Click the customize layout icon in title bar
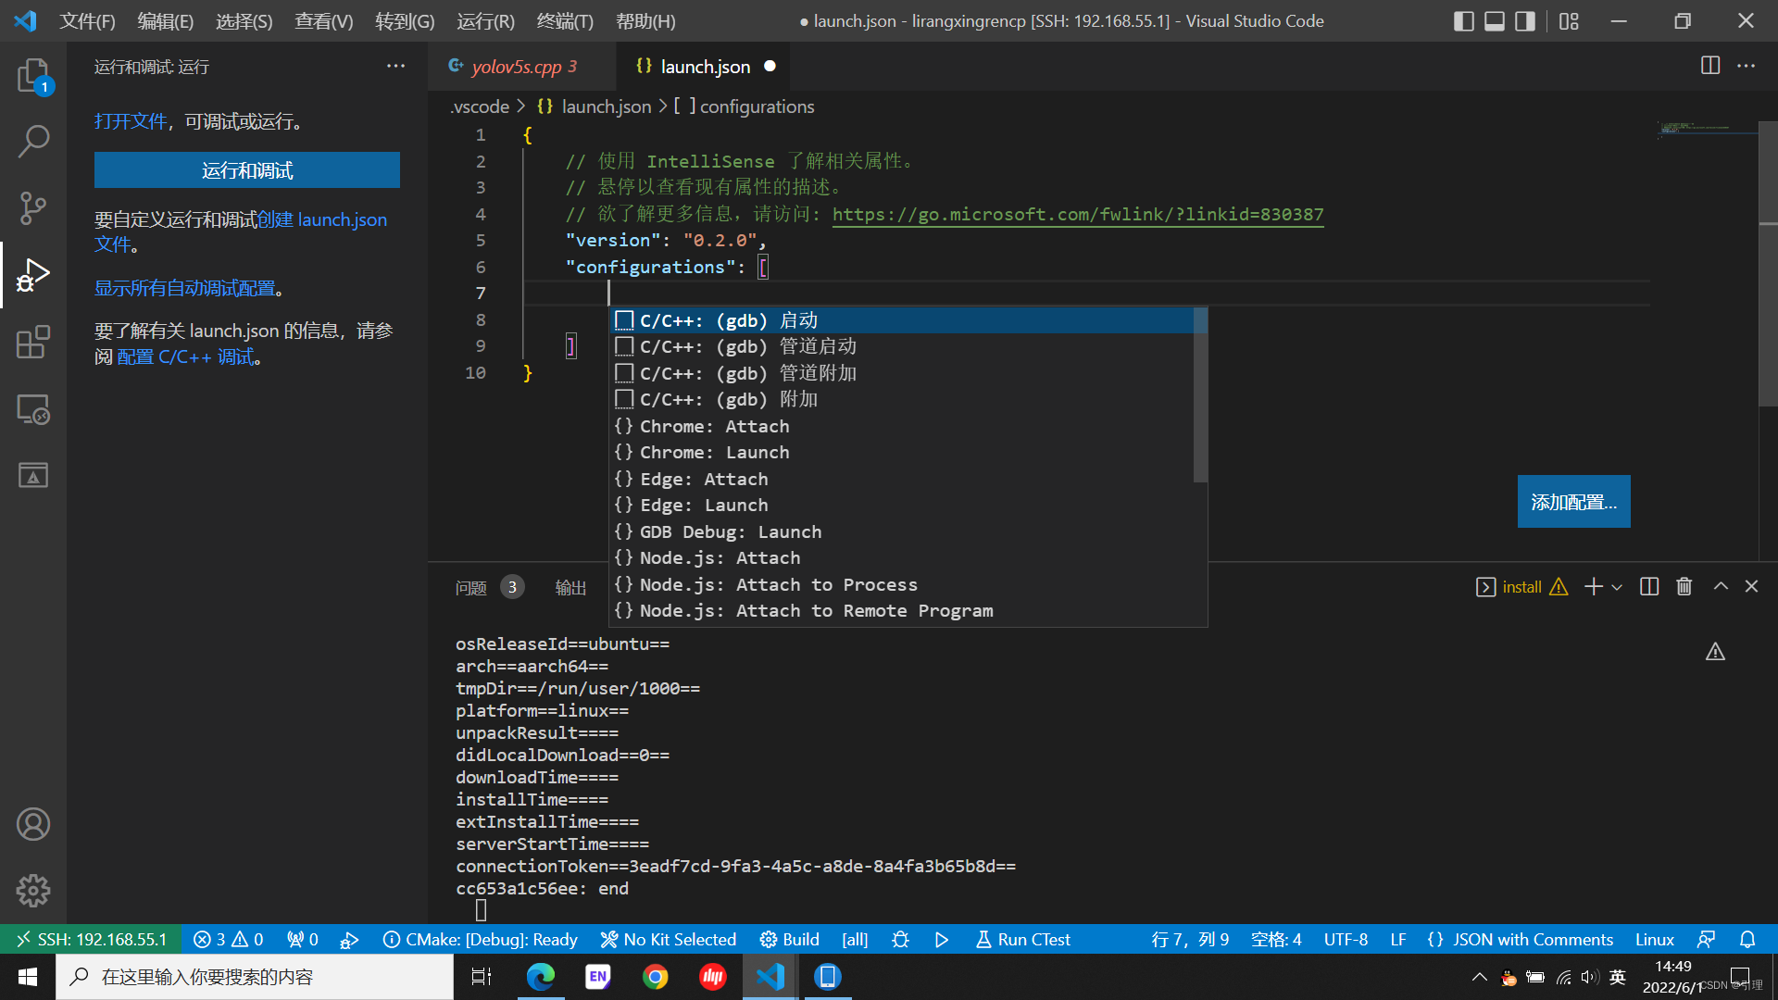 [x=1569, y=20]
